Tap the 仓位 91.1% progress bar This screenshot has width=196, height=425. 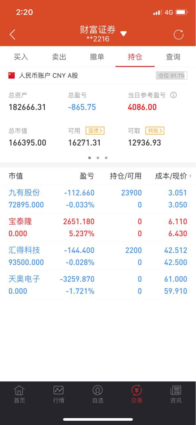click(171, 75)
